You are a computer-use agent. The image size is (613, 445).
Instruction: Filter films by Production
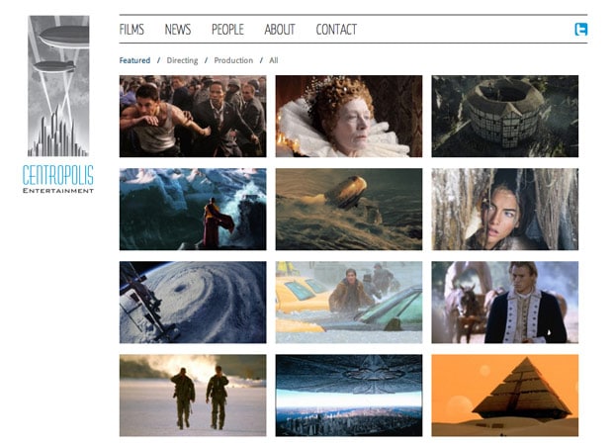[233, 60]
